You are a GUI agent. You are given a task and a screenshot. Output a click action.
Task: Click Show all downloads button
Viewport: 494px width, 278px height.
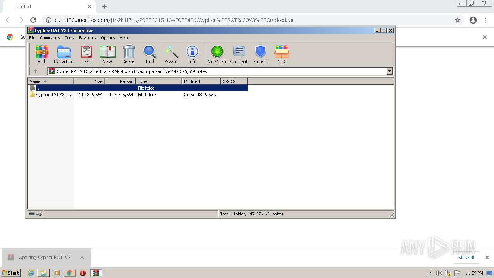tap(466, 258)
